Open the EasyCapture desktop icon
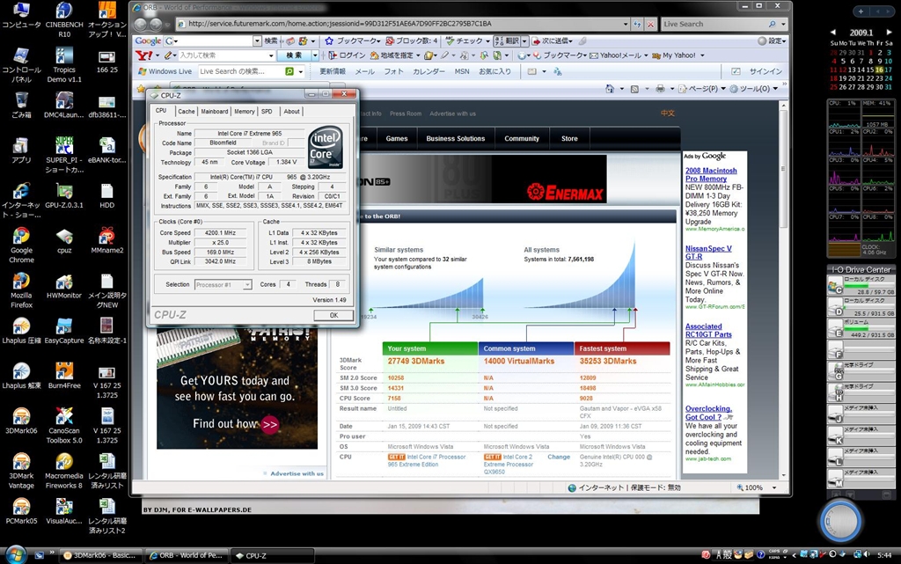The width and height of the screenshot is (901, 564). click(63, 331)
